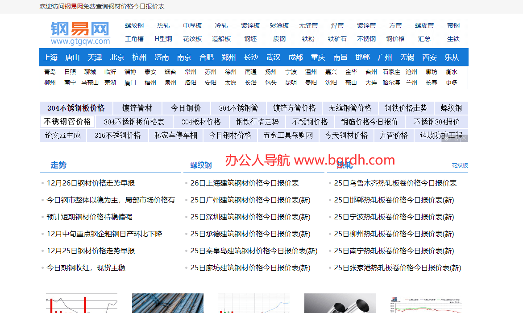Image resolution: width=523 pixels, height=313 pixels.
Task: Click the 花纹板 link beside the 热轧 column
Action: pyautogui.click(x=459, y=165)
